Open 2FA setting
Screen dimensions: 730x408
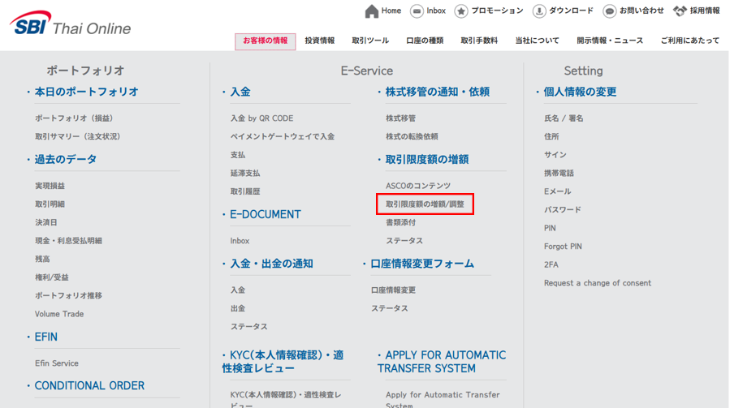pos(551,264)
